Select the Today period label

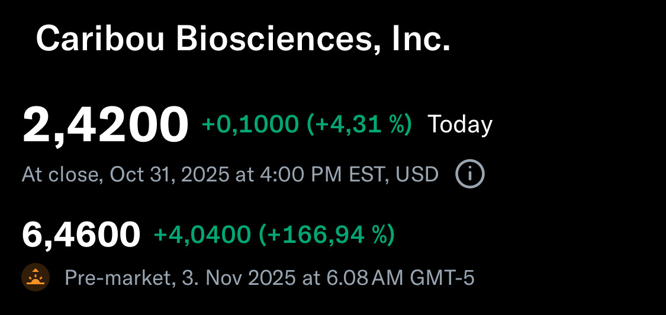460,125
